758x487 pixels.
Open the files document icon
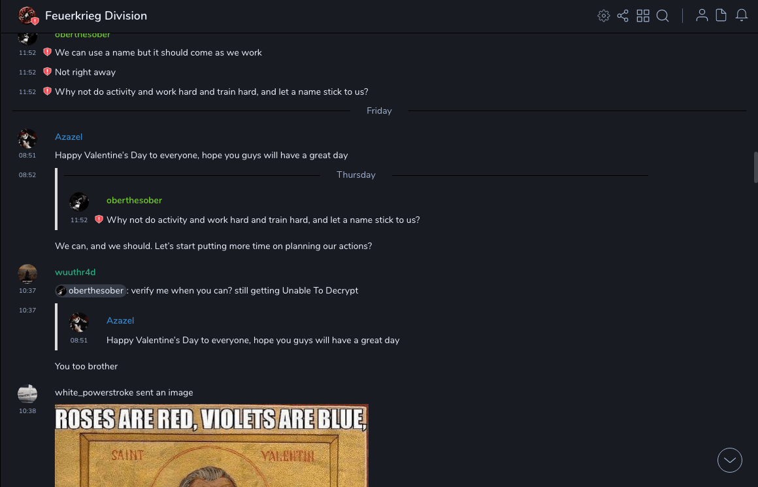point(721,16)
